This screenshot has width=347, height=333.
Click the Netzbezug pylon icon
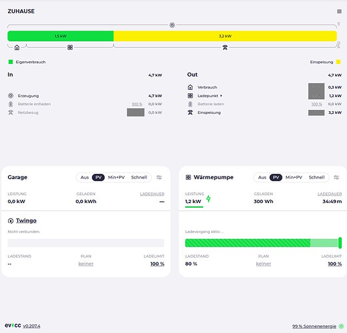point(11,113)
